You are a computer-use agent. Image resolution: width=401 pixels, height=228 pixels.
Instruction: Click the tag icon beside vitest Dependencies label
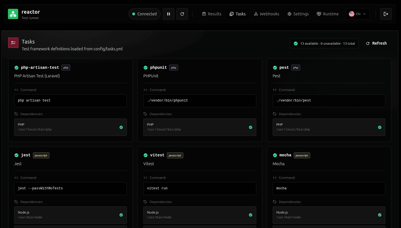pos(145,202)
